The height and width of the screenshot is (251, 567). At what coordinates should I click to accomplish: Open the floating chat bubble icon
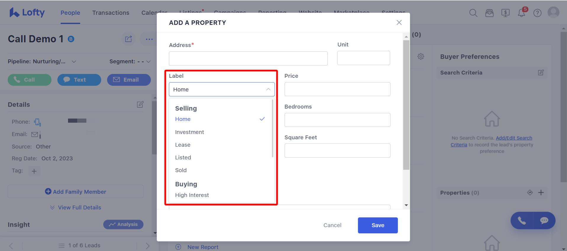(x=544, y=220)
